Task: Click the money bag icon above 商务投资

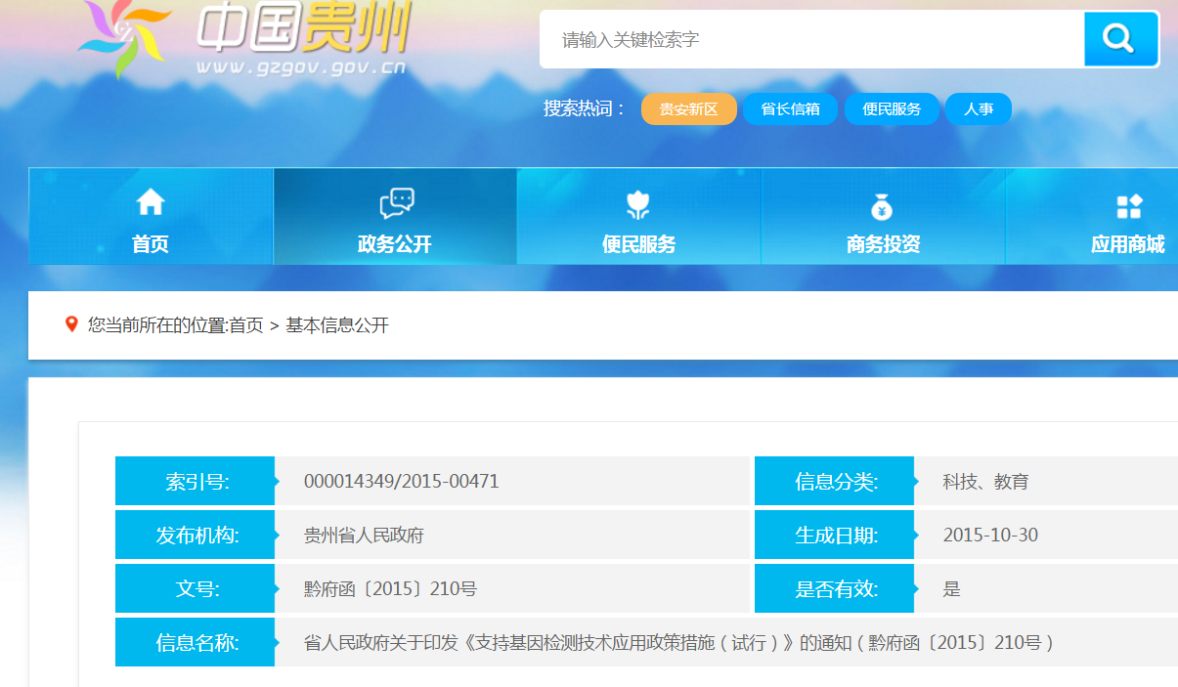Action: coord(882,206)
